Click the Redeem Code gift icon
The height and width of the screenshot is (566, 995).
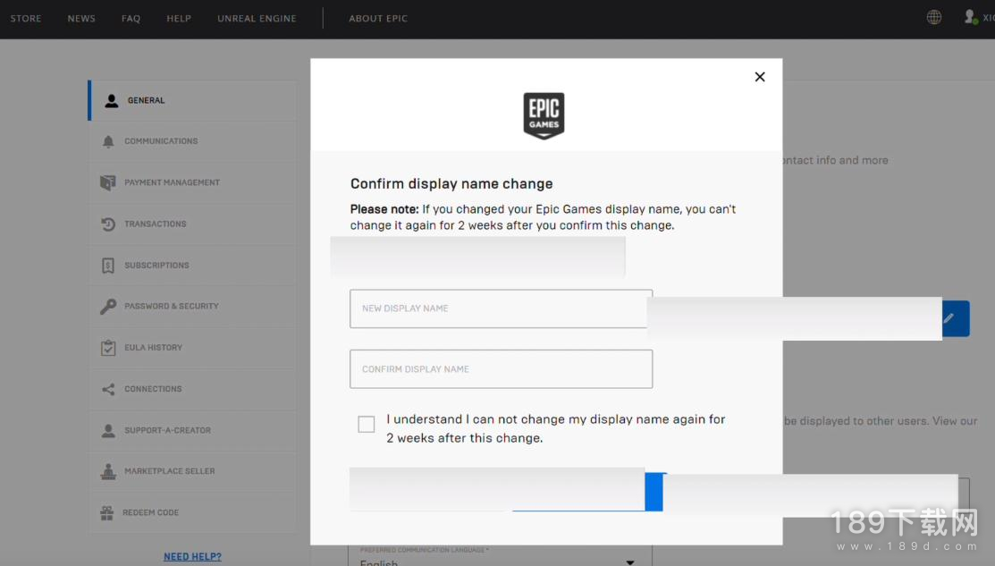tap(106, 512)
